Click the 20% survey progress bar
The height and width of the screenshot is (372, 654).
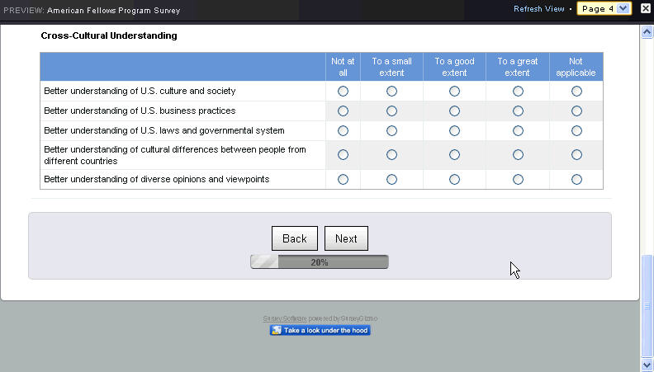320,262
